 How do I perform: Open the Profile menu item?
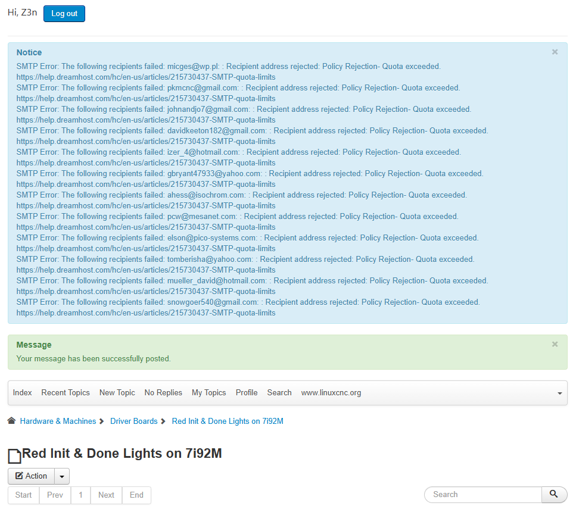pos(247,393)
